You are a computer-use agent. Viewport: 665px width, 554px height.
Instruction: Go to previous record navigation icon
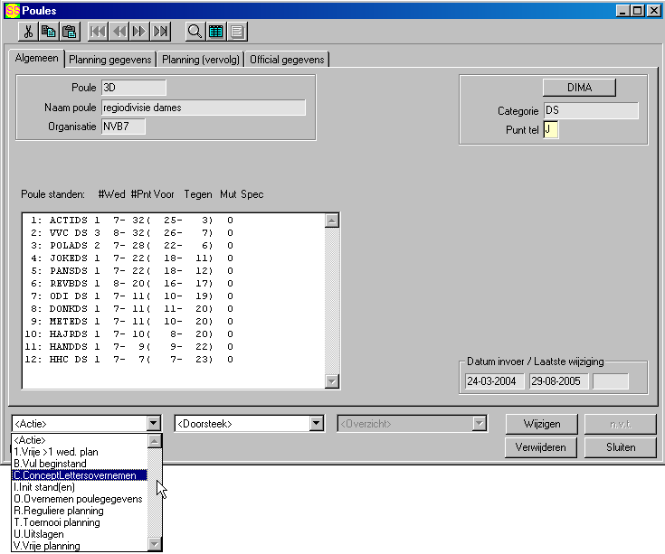pos(119,32)
